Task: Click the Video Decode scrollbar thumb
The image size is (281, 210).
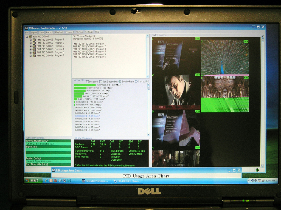Action: click(x=263, y=40)
